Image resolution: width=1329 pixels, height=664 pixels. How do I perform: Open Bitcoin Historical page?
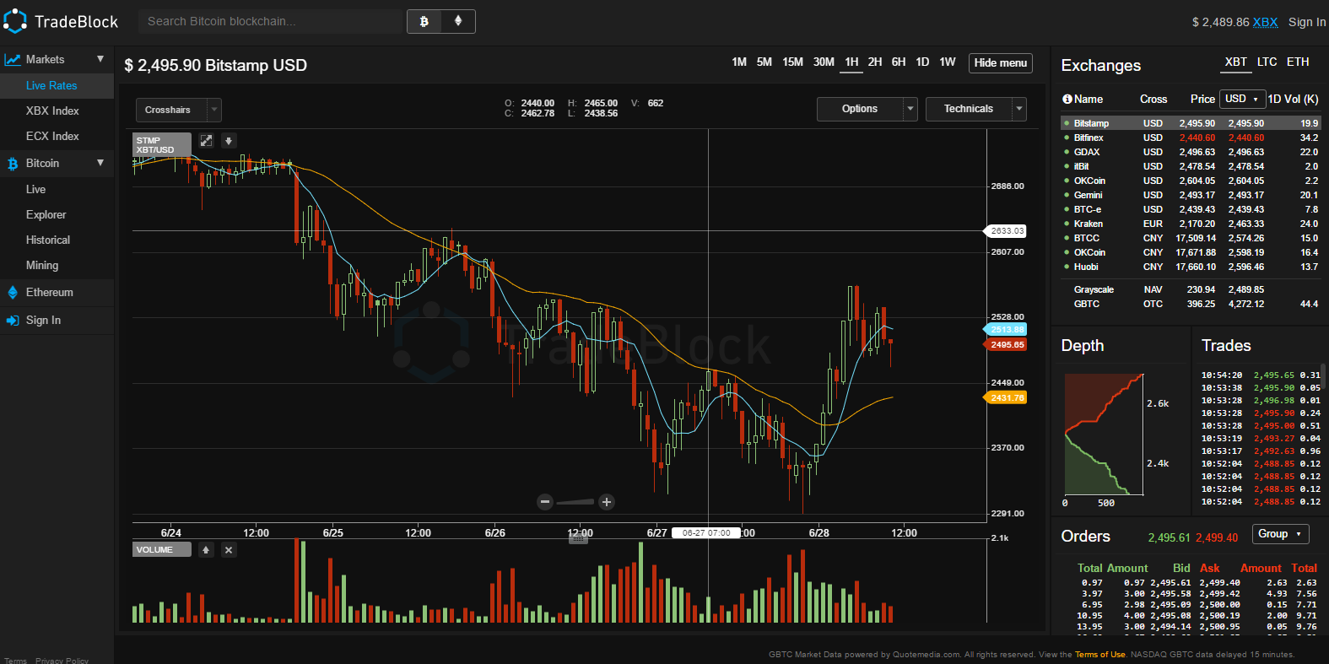click(x=48, y=240)
